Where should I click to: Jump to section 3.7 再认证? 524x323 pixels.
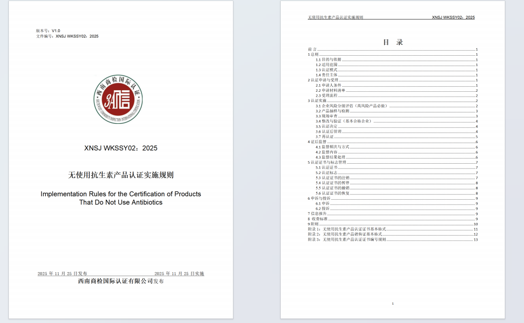click(x=325, y=137)
